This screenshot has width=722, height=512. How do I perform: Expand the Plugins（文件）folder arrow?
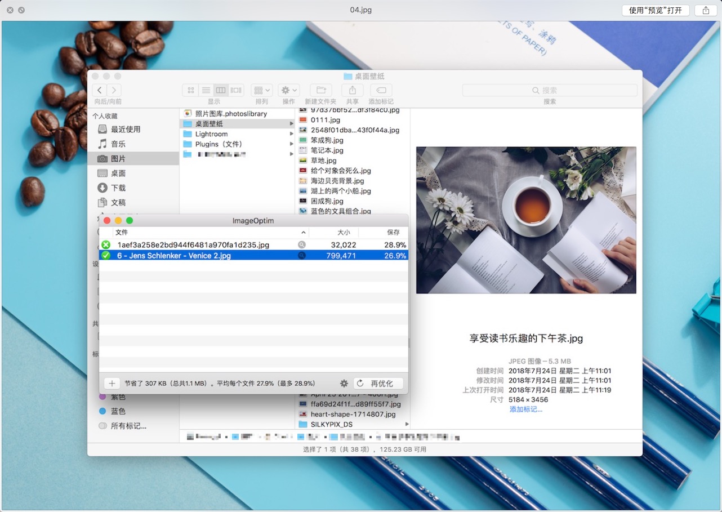click(292, 144)
